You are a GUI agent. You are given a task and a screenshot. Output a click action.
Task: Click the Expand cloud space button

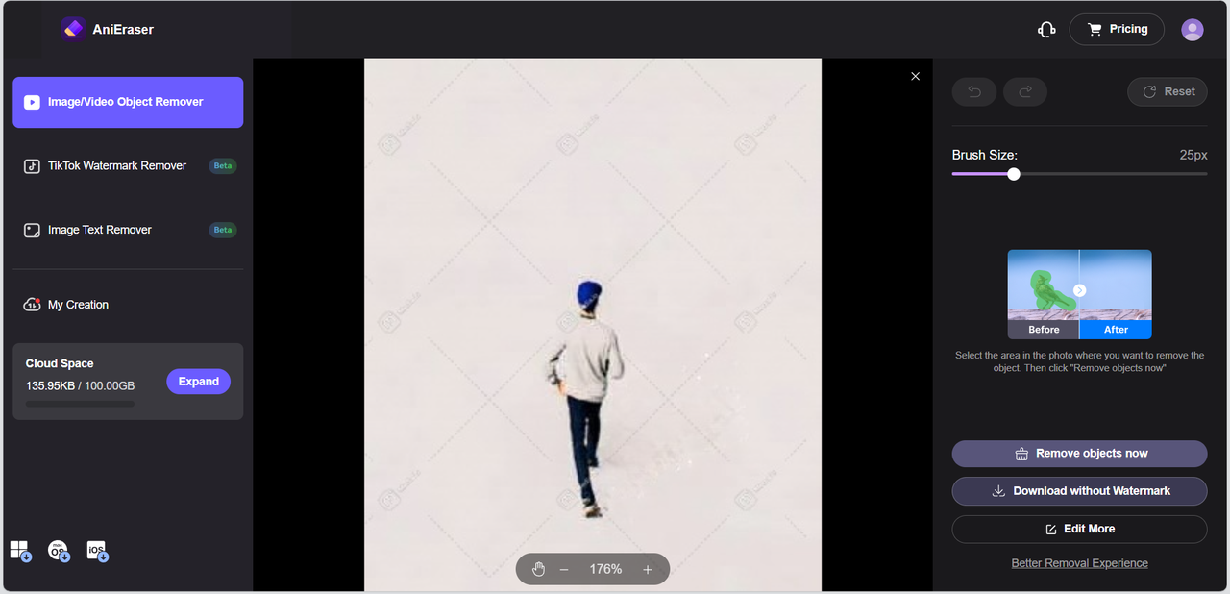tap(199, 382)
